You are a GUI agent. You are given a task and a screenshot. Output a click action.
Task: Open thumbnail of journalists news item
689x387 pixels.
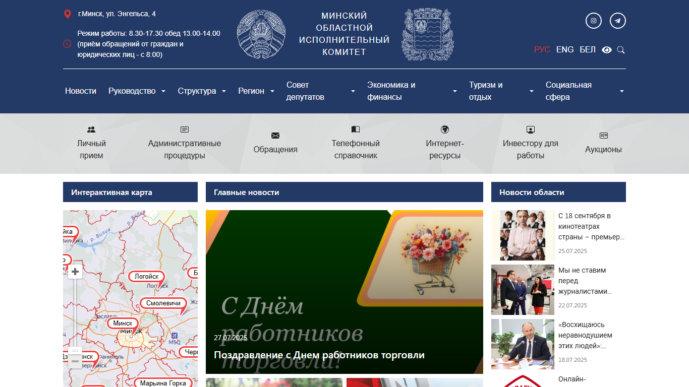pyautogui.click(x=523, y=290)
